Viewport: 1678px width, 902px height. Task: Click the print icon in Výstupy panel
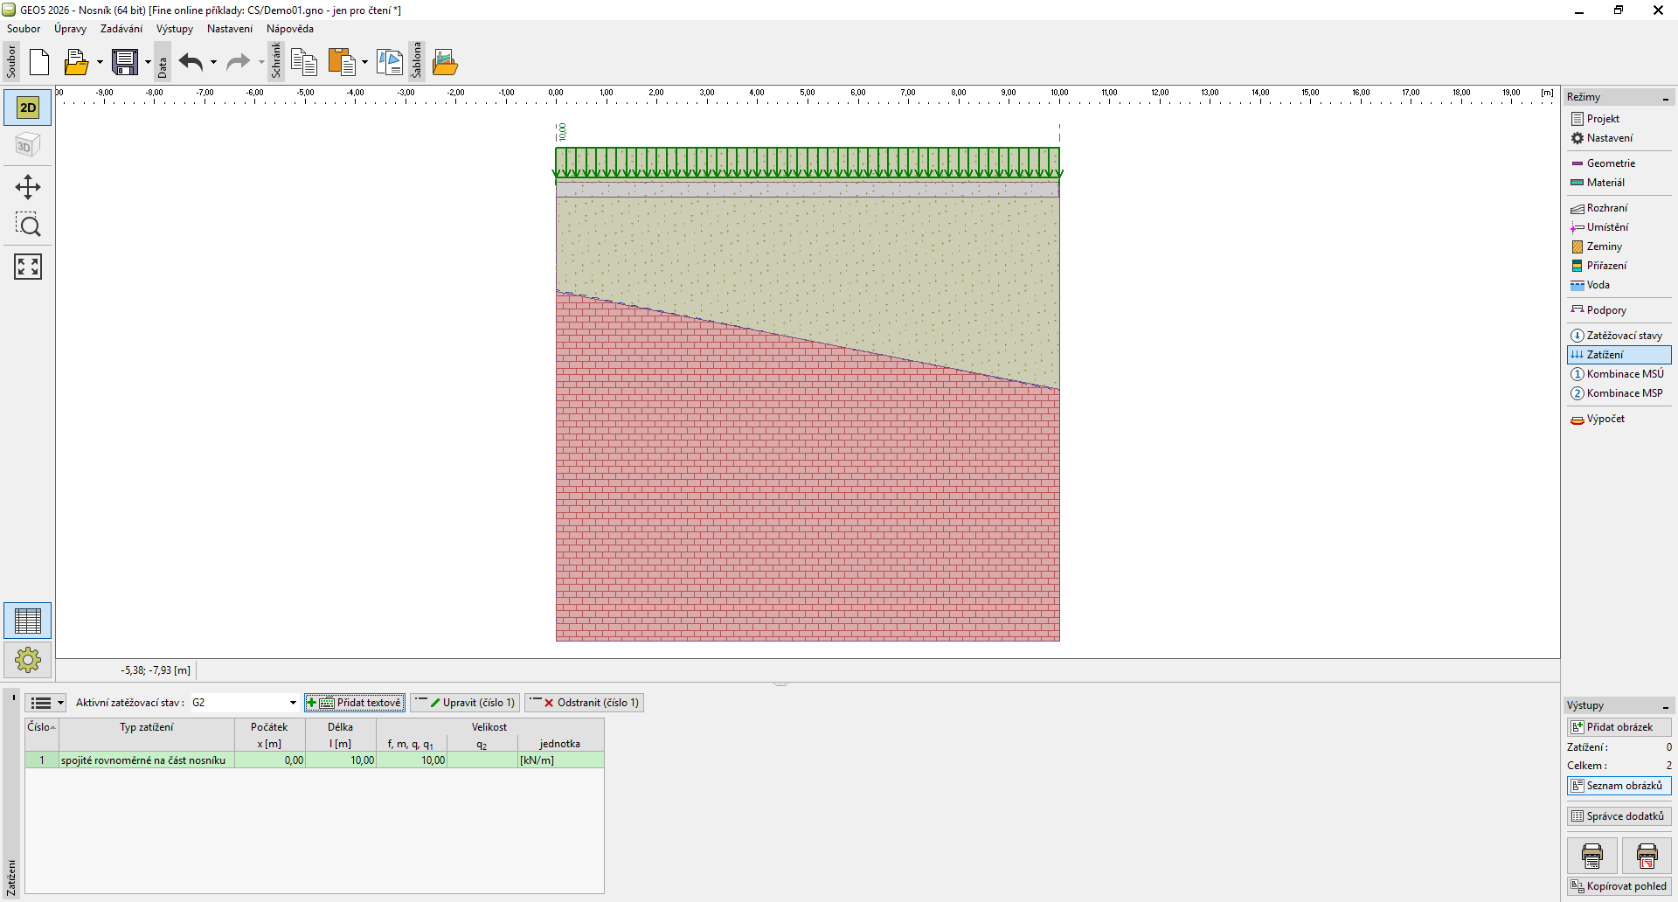tap(1591, 856)
